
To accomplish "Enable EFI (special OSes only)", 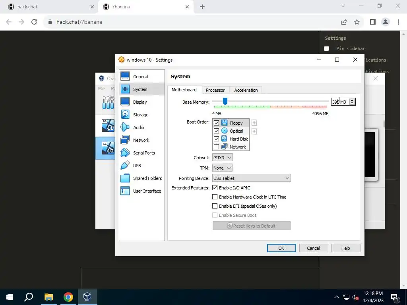I will tap(215, 206).
